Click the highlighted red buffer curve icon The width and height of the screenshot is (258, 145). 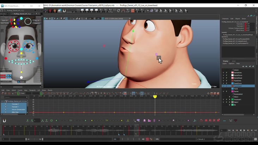click(125, 93)
